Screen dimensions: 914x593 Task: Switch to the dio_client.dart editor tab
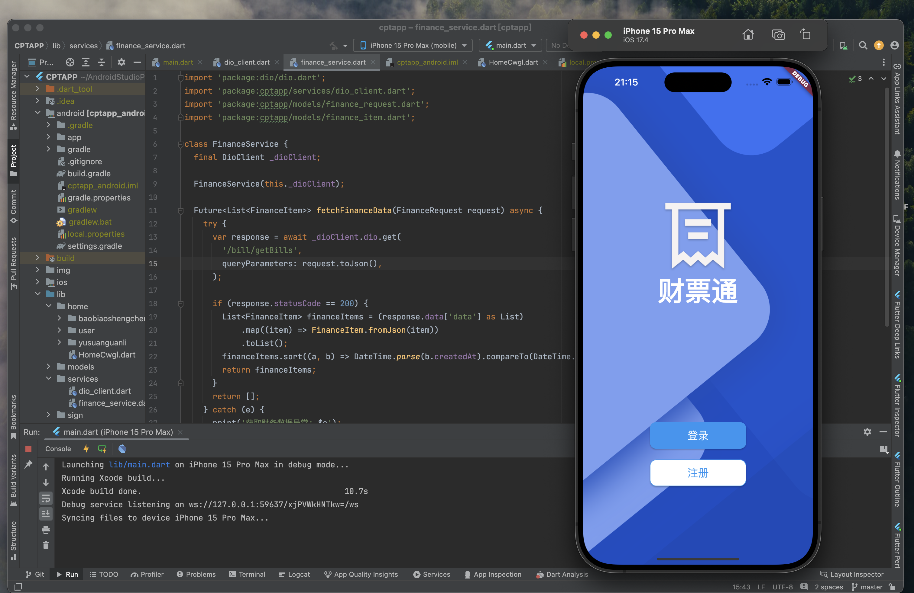(246, 62)
